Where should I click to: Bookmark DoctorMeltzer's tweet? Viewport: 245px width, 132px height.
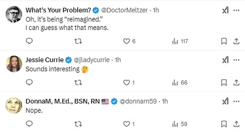224,41
